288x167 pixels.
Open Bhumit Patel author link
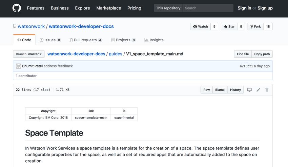tap(32, 66)
